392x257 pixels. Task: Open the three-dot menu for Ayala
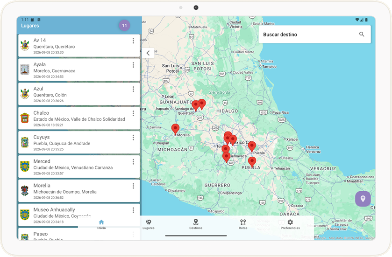tap(133, 65)
